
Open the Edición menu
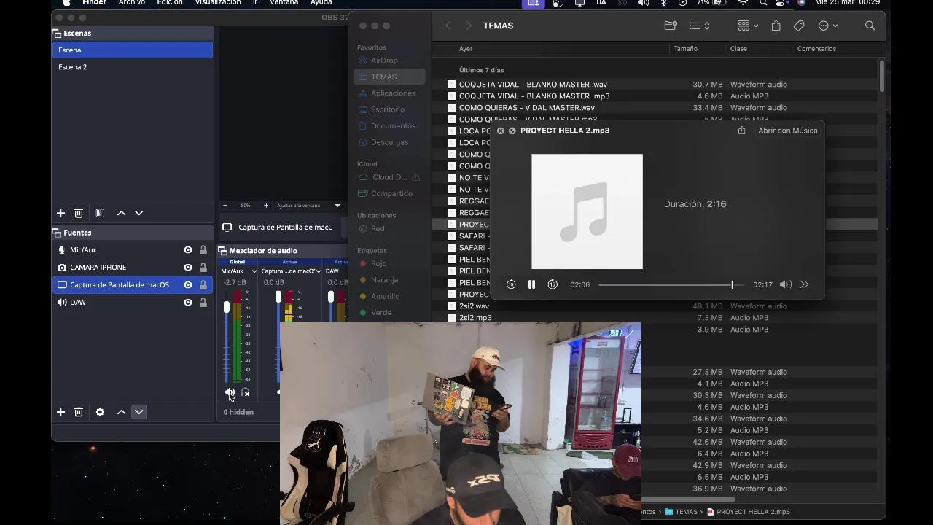170,3
